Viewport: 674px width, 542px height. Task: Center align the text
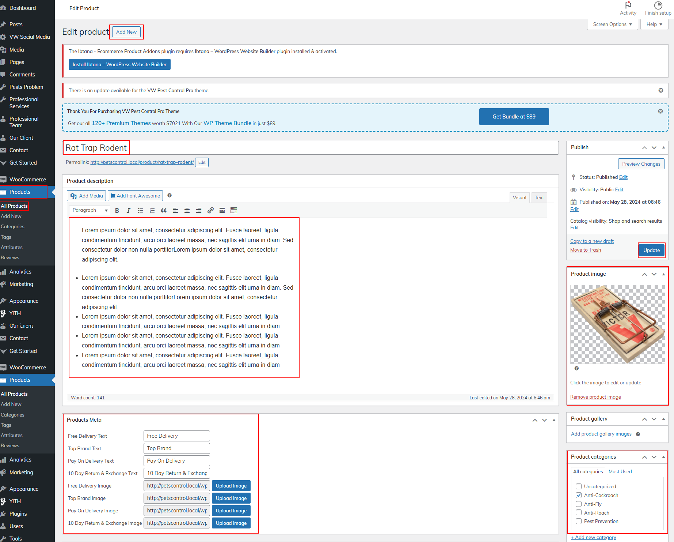(187, 210)
